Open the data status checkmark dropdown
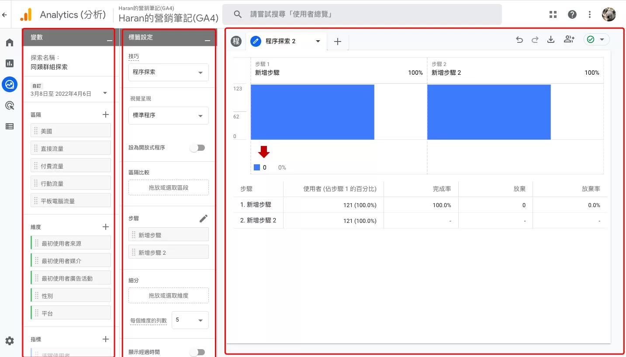This screenshot has height=357, width=626. pyautogui.click(x=596, y=39)
